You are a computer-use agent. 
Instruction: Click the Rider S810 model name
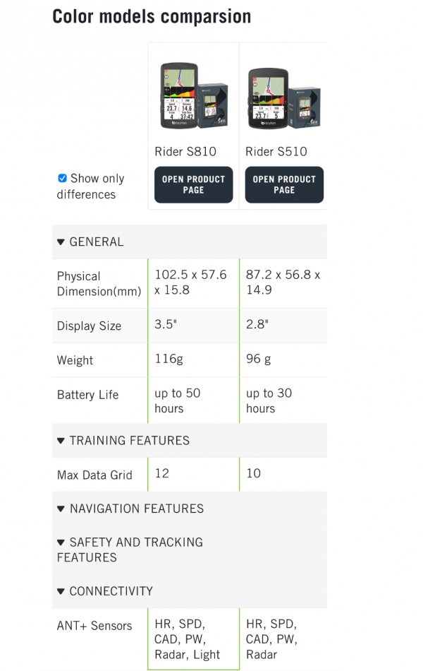coord(185,151)
